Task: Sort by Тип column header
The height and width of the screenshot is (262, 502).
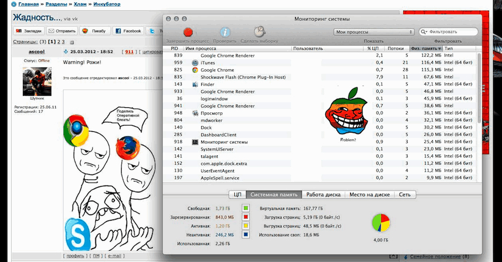Action: pos(460,49)
